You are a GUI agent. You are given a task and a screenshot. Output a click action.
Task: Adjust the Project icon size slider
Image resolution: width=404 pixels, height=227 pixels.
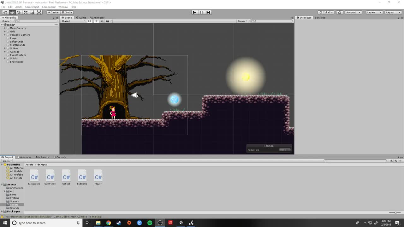(395, 212)
